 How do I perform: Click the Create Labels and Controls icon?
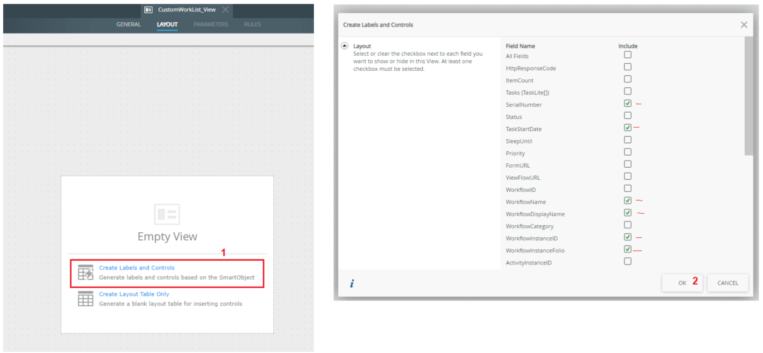pyautogui.click(x=85, y=273)
